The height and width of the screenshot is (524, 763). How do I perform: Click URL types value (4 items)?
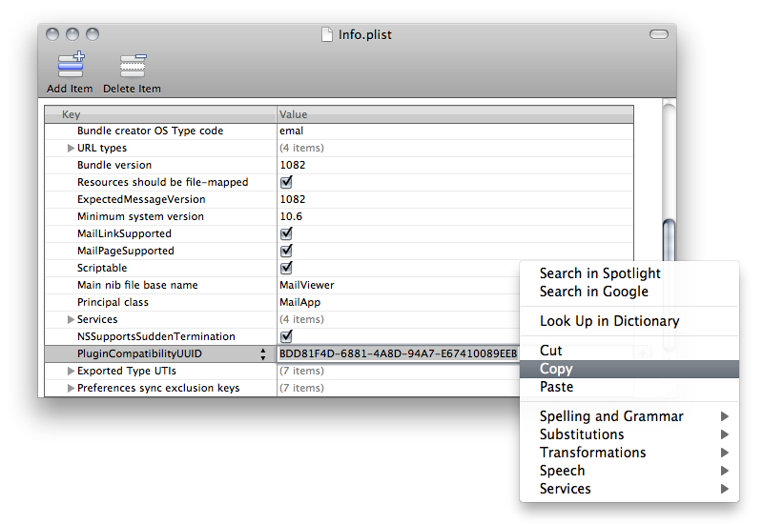tap(301, 148)
